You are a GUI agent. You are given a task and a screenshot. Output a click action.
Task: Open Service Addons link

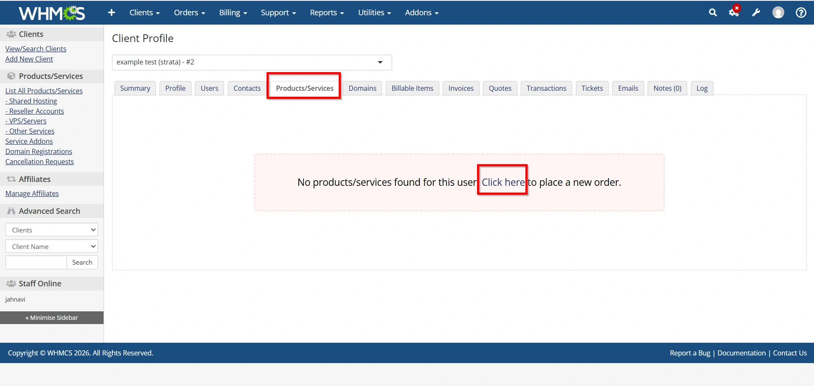pos(29,141)
